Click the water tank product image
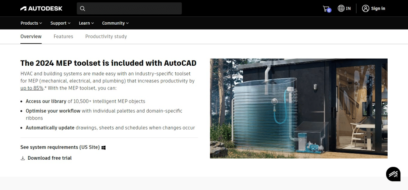The image size is (408, 190). point(299,108)
